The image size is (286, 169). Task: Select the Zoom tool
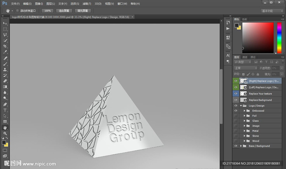tap(5, 133)
